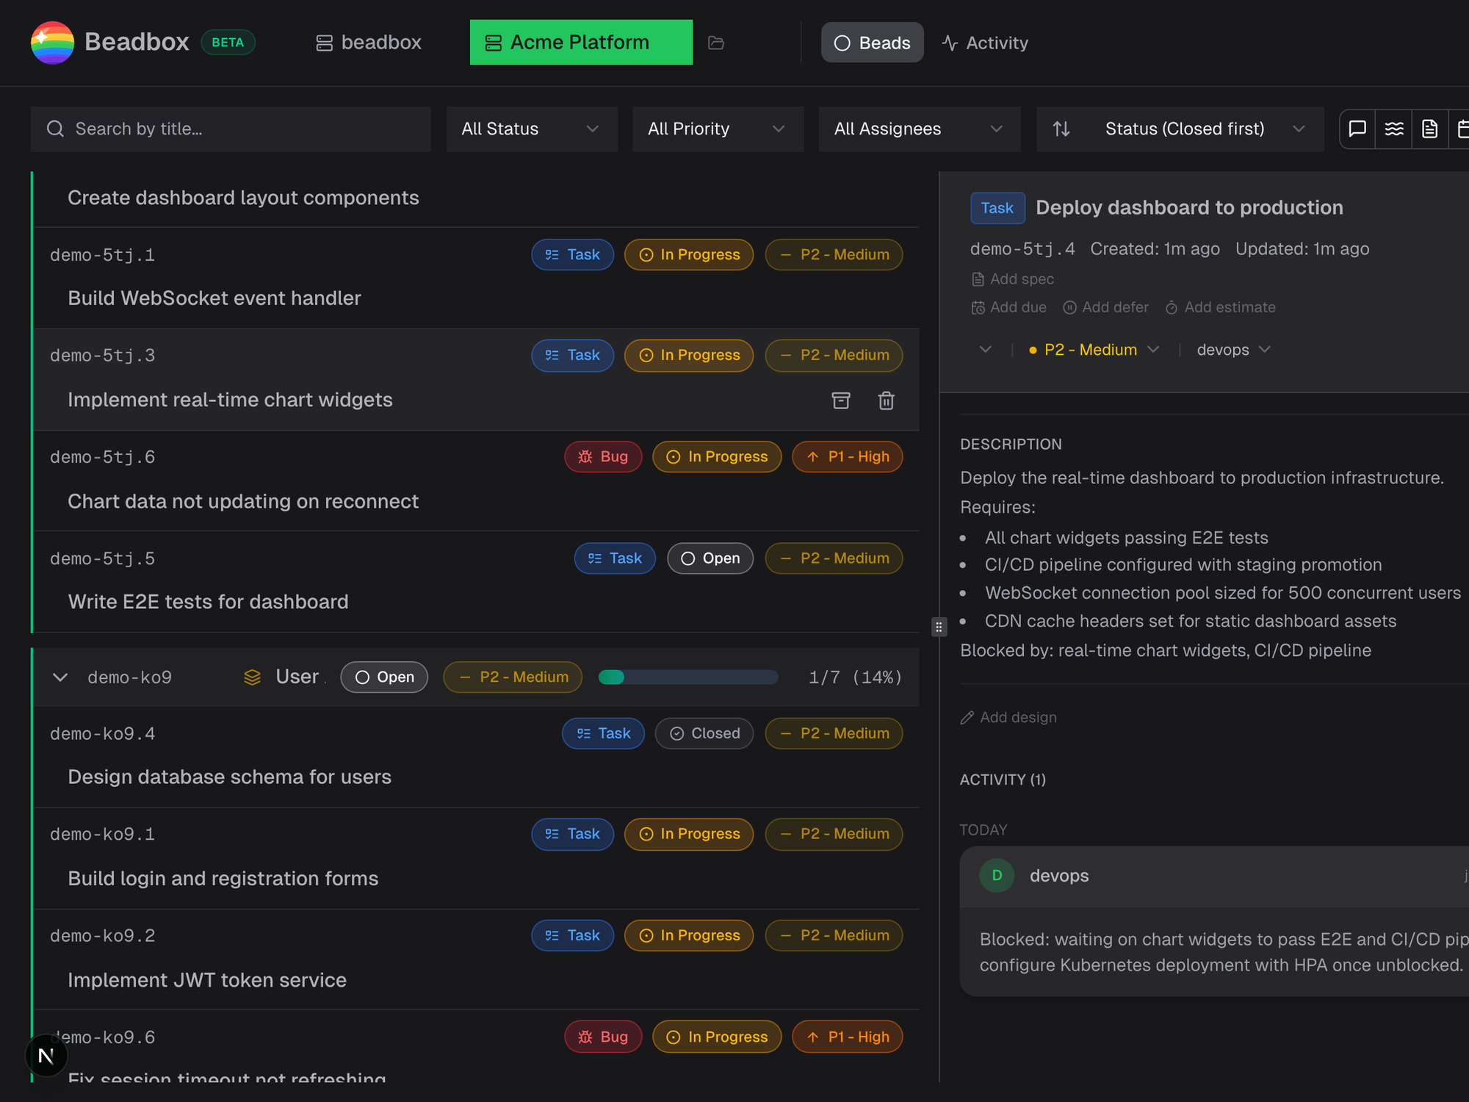Switch to the Activity tab
The height and width of the screenshot is (1102, 1469).
point(985,42)
